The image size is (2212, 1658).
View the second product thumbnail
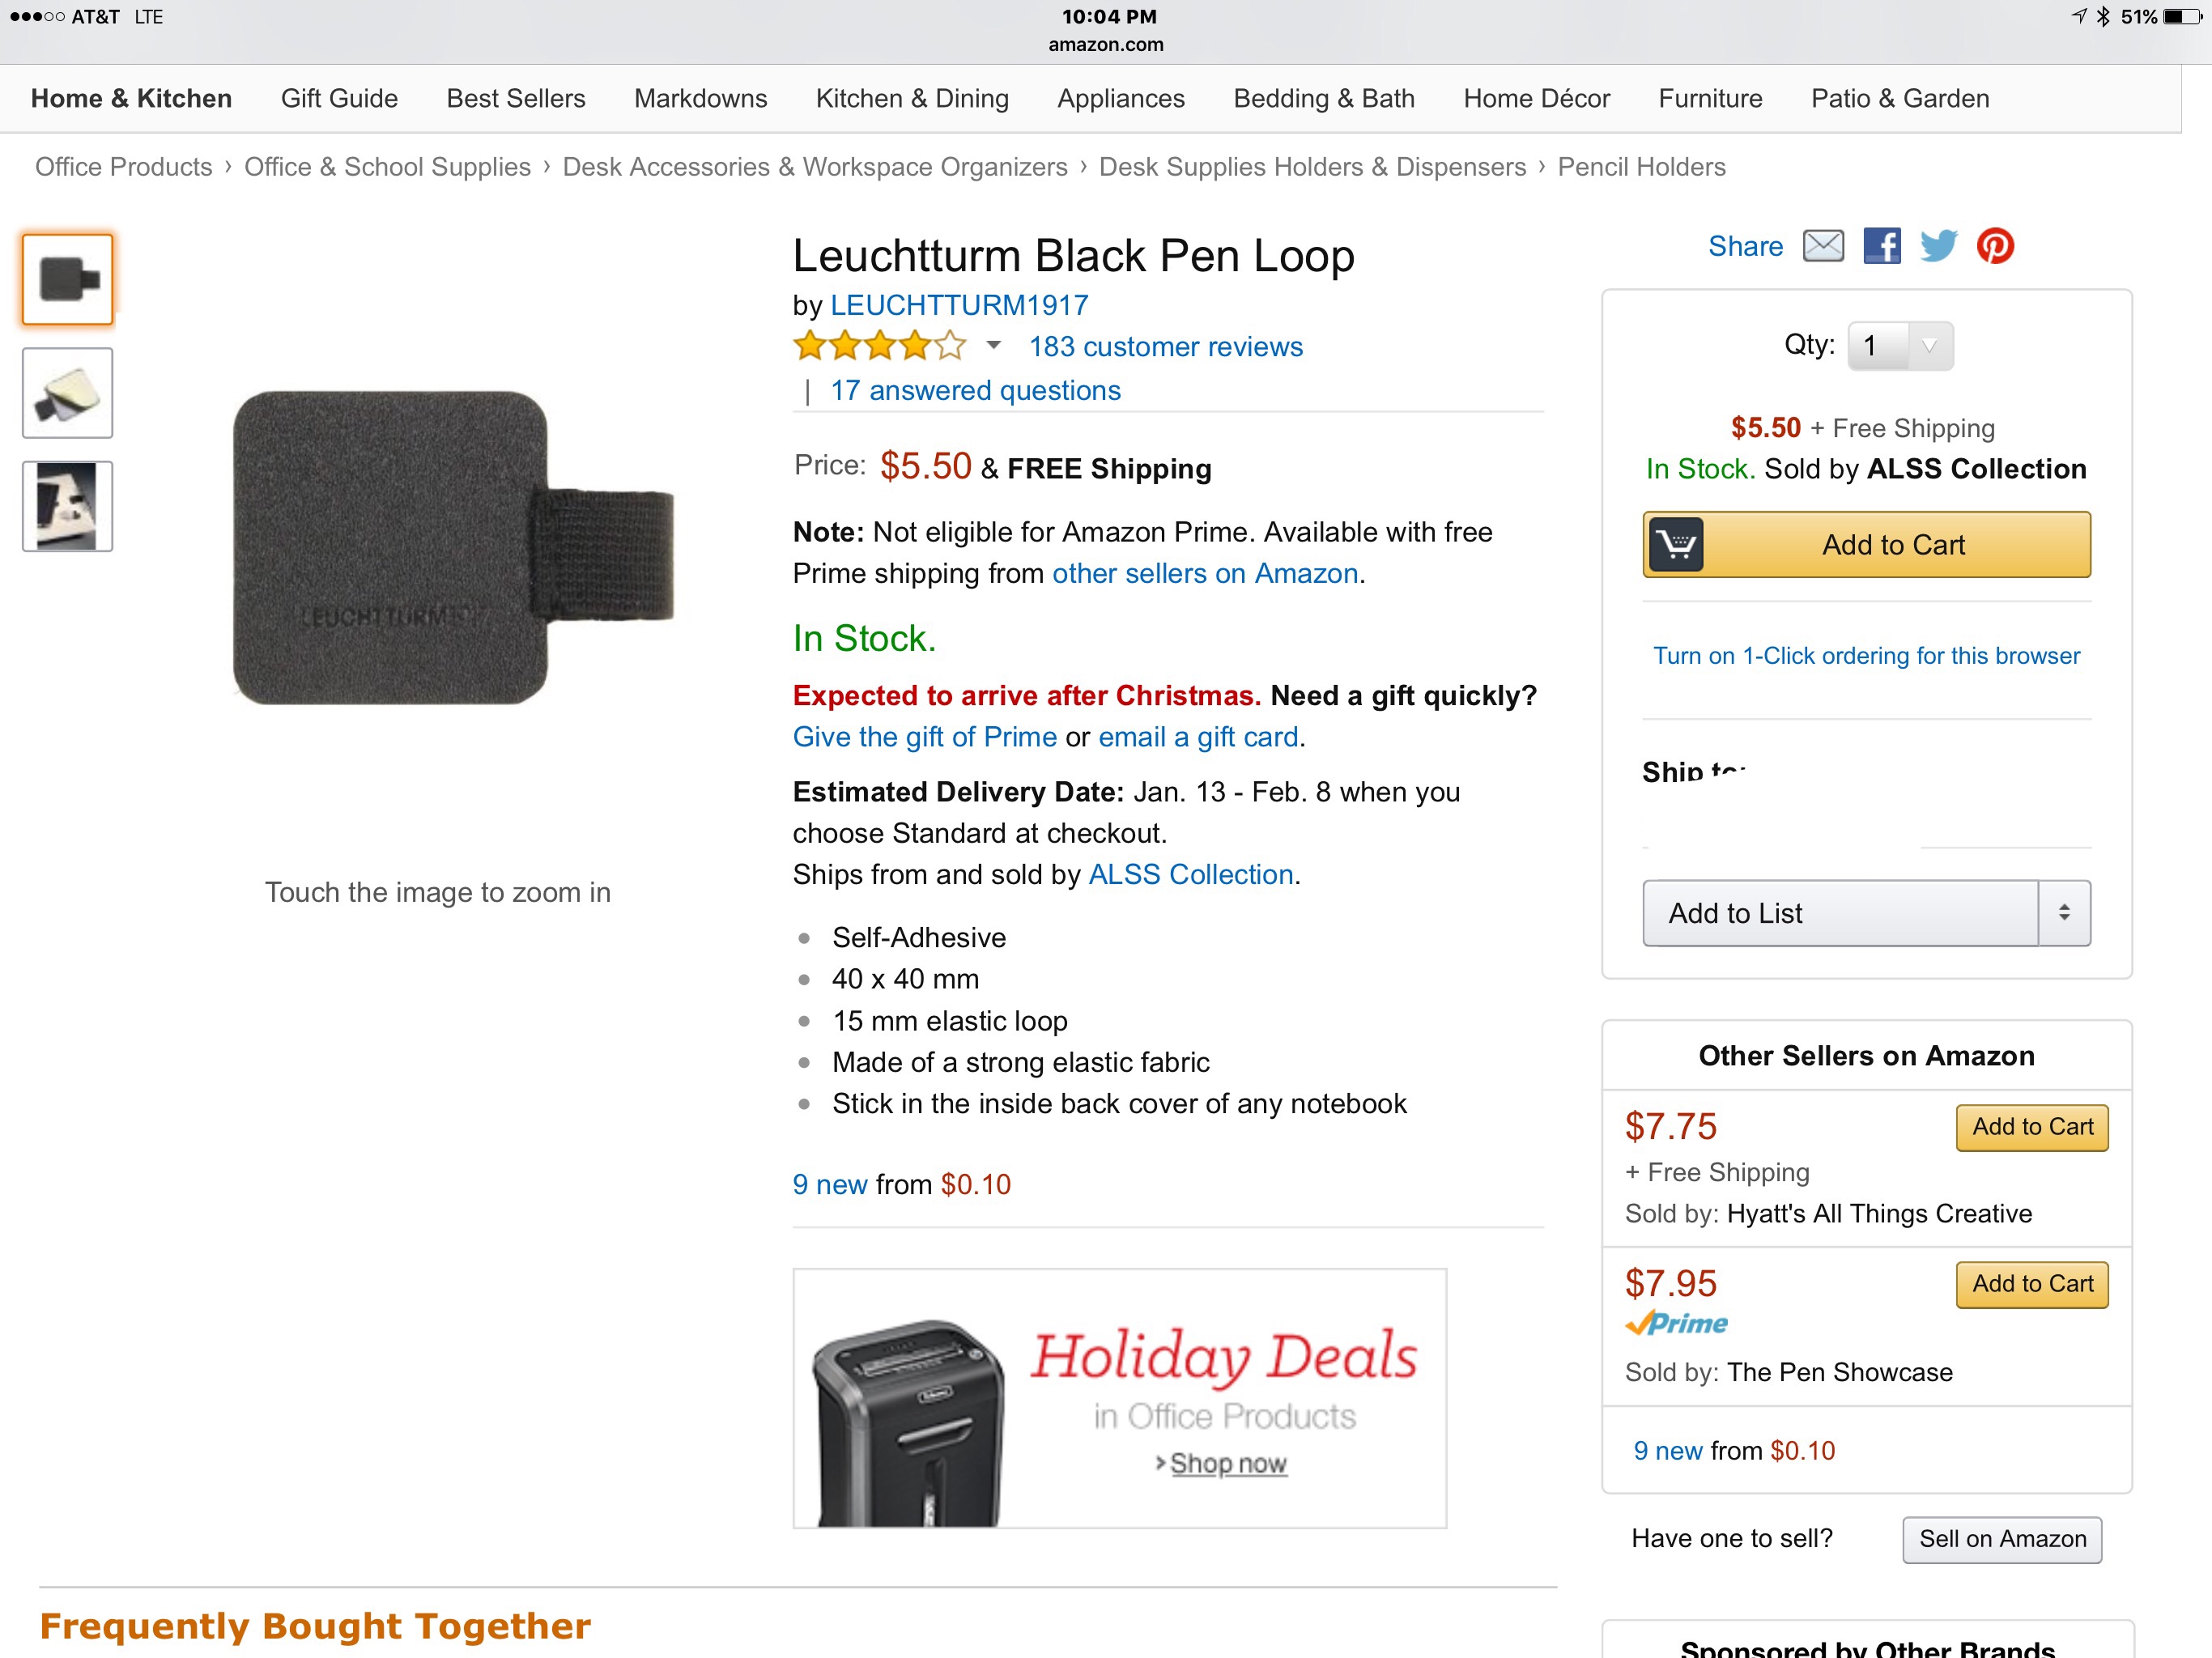pos(68,393)
